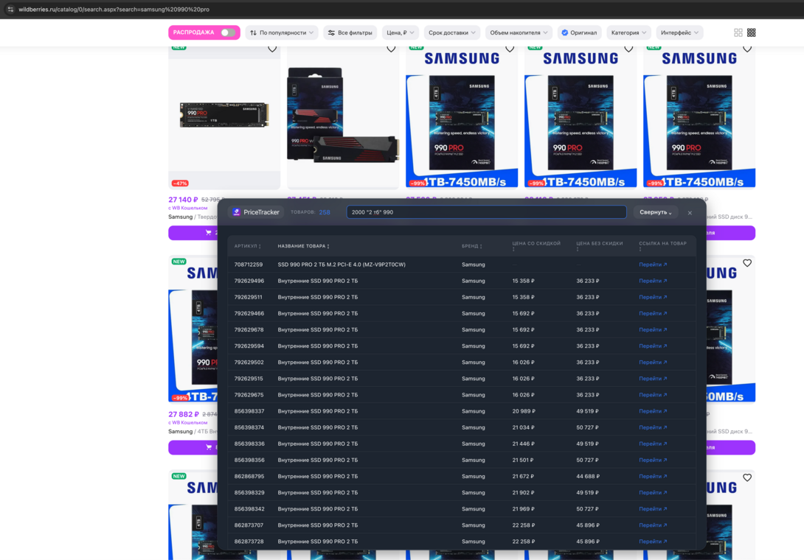Click the PriceTracker logo badge
The image size is (804, 560).
click(256, 212)
